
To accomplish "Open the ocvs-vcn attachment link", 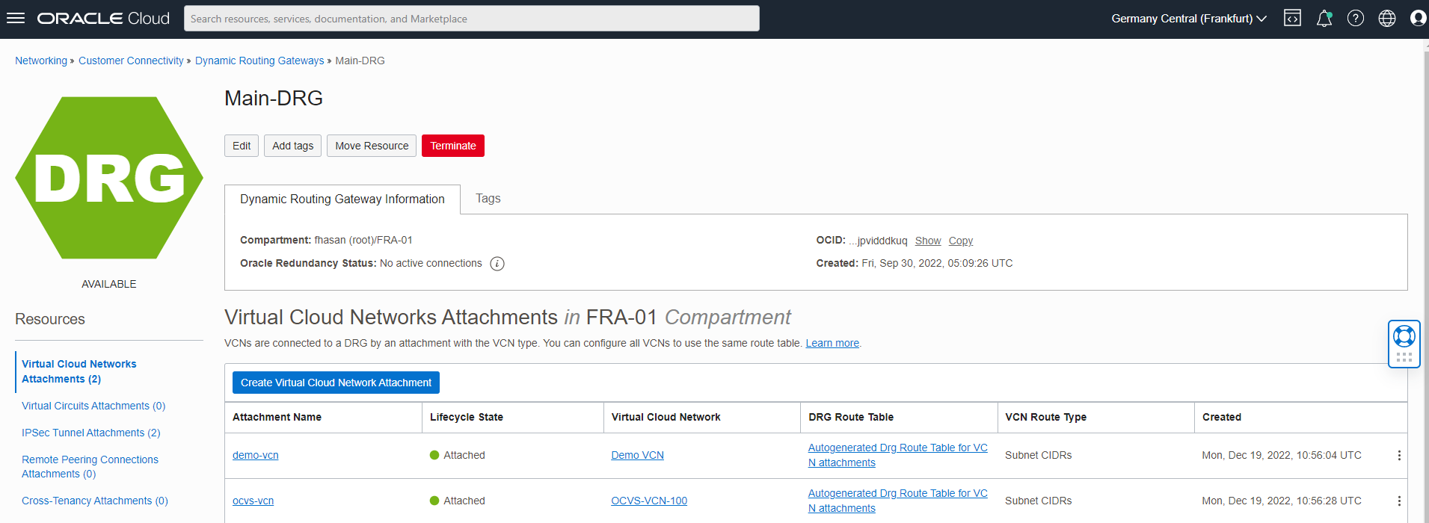I will 253,501.
